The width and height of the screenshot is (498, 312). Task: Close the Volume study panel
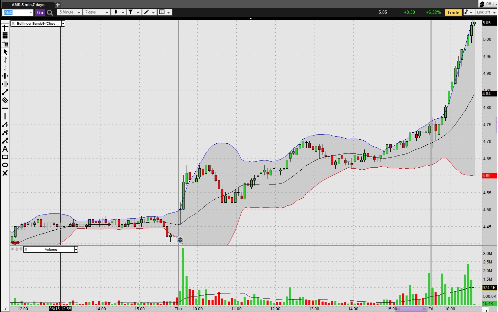pos(26,250)
